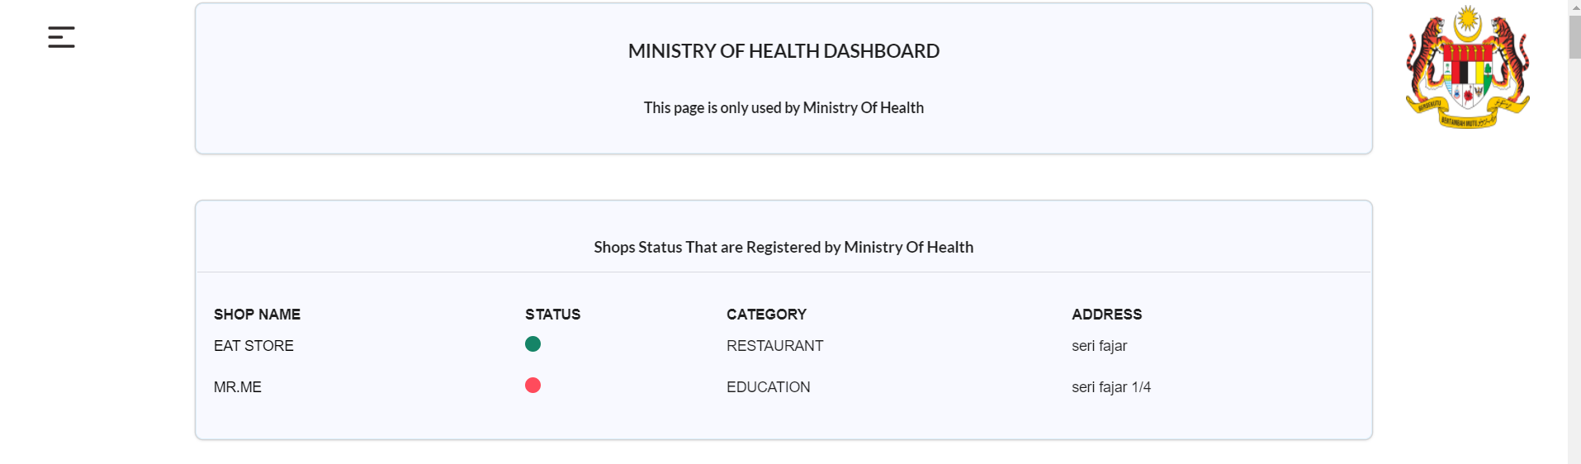Click the Shops Status registered heading
Image resolution: width=1581 pixels, height=464 pixels.
[x=783, y=247]
